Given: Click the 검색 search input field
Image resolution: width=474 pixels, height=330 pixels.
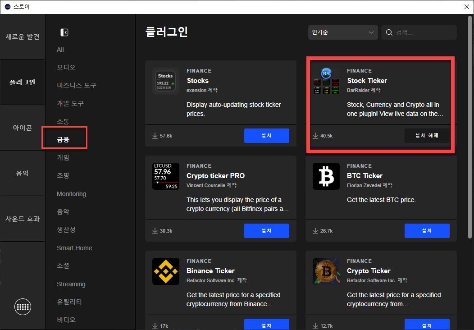Looking at the screenshot, I should tap(419, 32).
